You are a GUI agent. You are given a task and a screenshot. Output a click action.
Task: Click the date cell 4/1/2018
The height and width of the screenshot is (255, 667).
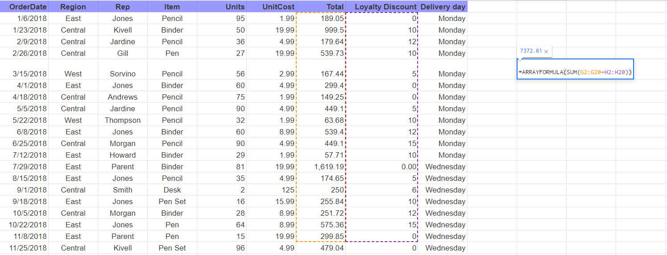click(x=24, y=85)
